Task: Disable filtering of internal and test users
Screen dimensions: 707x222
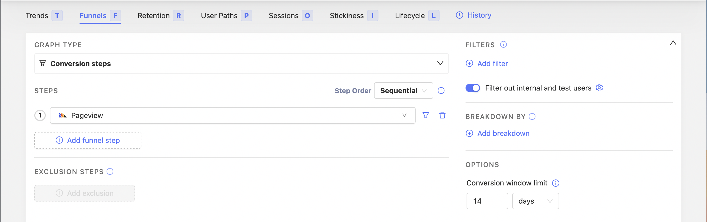Action: click(x=473, y=88)
